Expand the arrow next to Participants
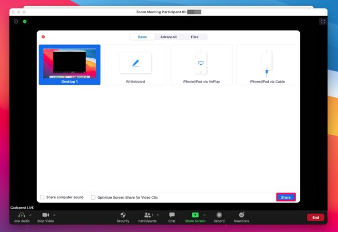Image resolution: width=338 pixels, height=232 pixels. pyautogui.click(x=158, y=215)
